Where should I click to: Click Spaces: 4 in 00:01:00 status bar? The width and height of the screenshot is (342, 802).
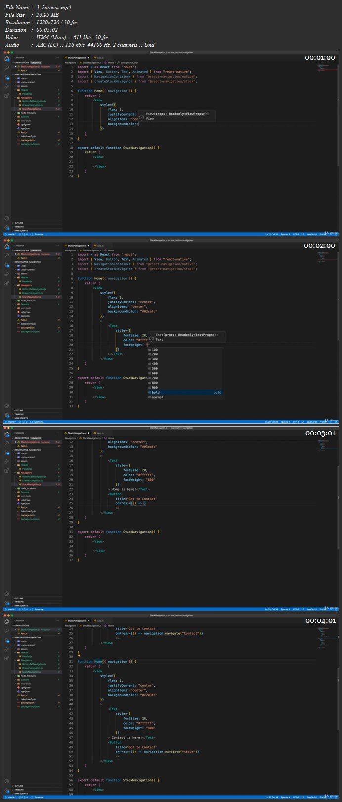click(286, 234)
